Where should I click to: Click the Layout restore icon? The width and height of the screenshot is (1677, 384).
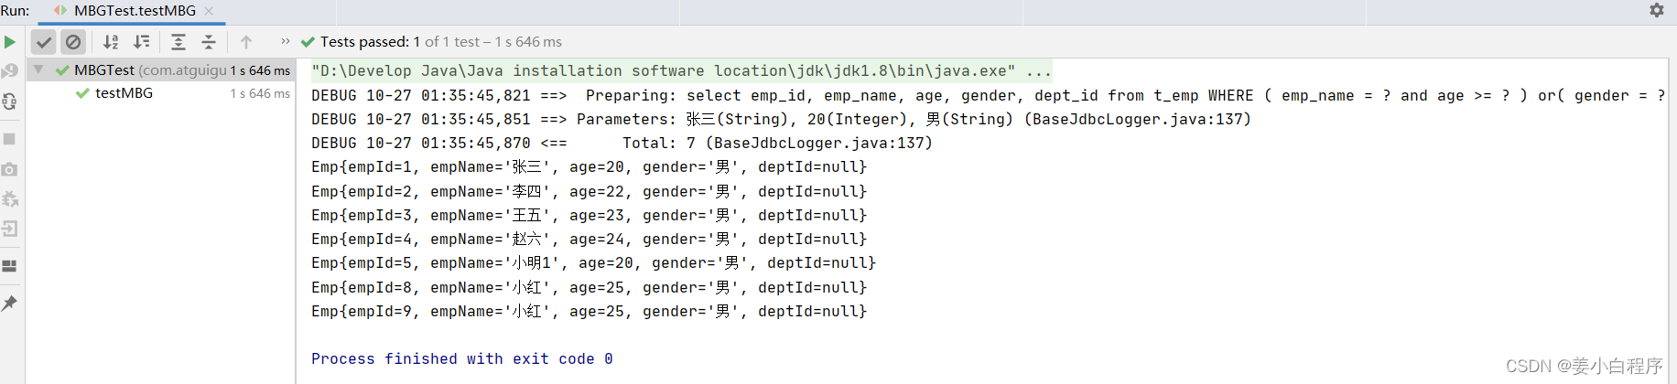click(x=10, y=266)
